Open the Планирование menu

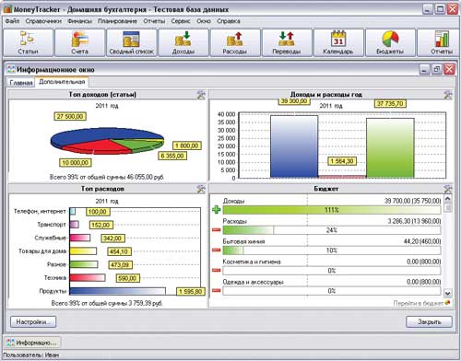(117, 21)
